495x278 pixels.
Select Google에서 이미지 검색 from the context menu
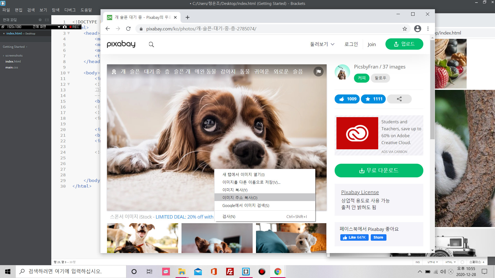point(265,205)
